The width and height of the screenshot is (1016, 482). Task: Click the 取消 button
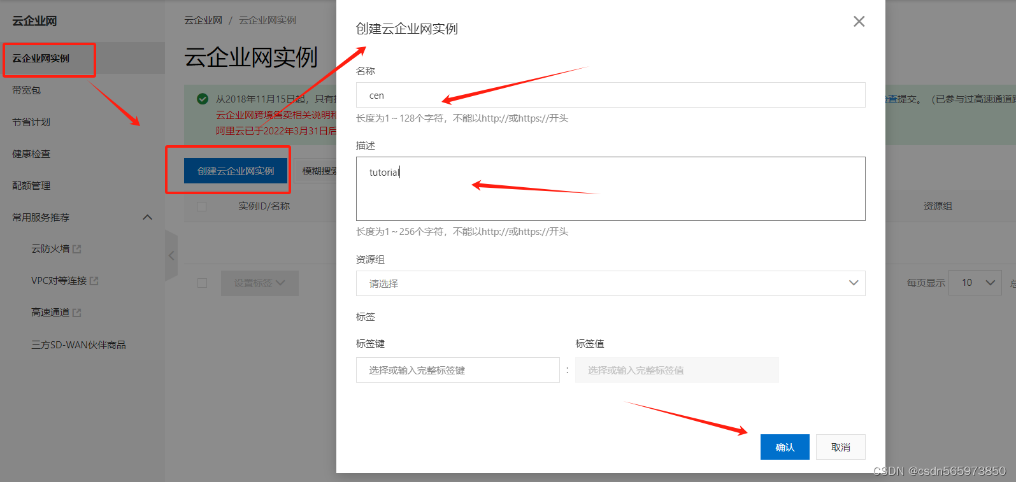pos(841,447)
